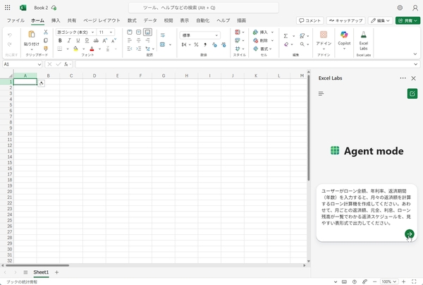The width and height of the screenshot is (423, 285).
Task: Open the Excel Labs hamburger menu
Action: (x=321, y=93)
